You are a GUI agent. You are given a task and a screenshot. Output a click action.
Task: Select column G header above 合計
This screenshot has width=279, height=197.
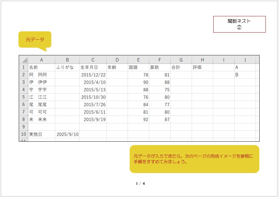pos(181,60)
